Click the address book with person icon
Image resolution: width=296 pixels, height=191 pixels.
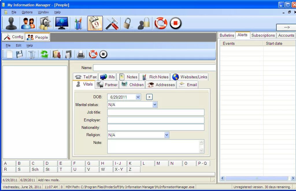click(57, 54)
